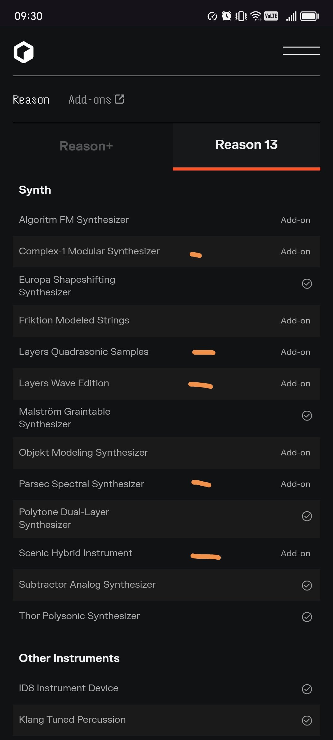
Task: Click the Reason logo icon
Action: tap(23, 52)
